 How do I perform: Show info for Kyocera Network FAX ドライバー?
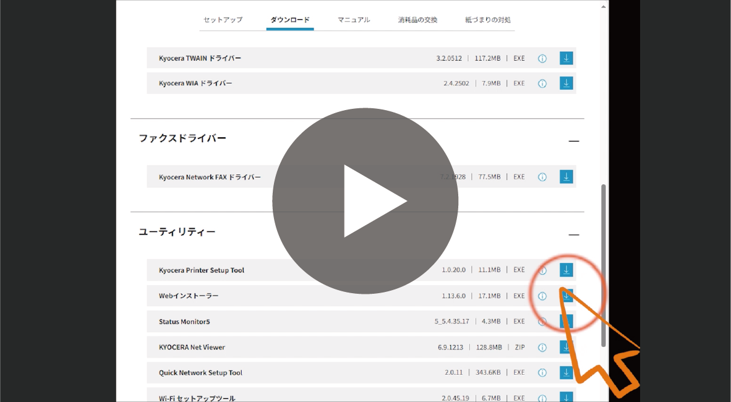[x=542, y=177]
